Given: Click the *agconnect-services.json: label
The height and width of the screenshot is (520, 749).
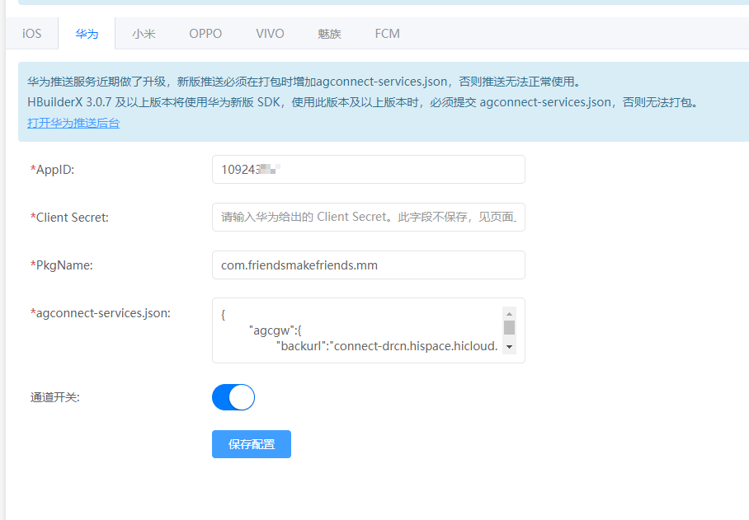Looking at the screenshot, I should click(101, 313).
